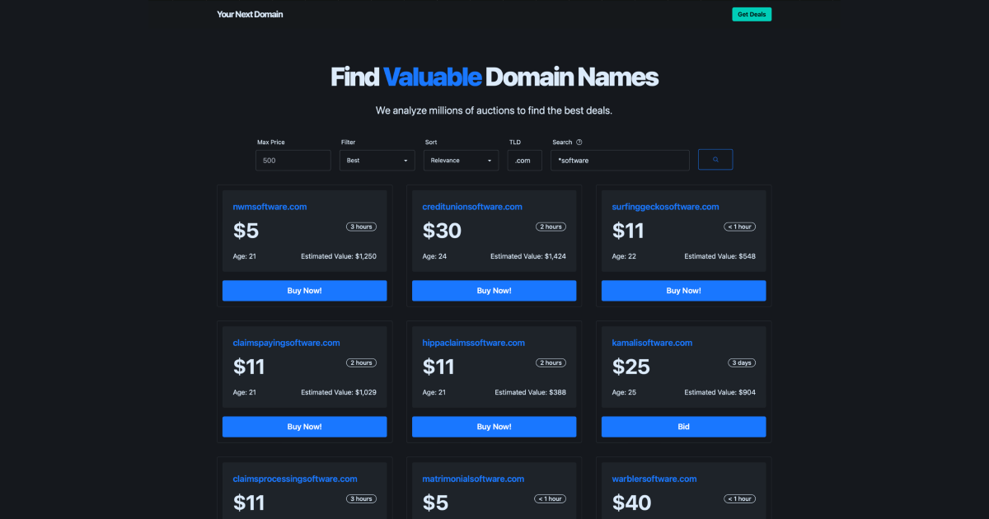Click Age: 22 on surfinggeckosoftware.com card
Screen dimensions: 989x519
pyautogui.click(x=624, y=256)
